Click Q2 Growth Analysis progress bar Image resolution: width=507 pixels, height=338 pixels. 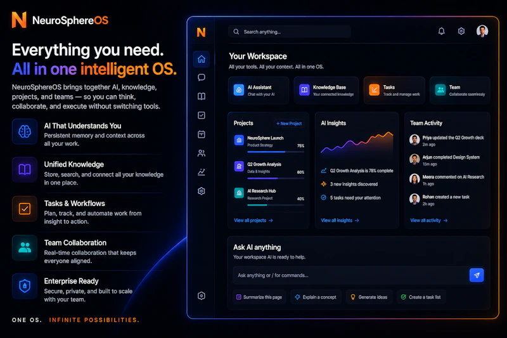click(276, 178)
